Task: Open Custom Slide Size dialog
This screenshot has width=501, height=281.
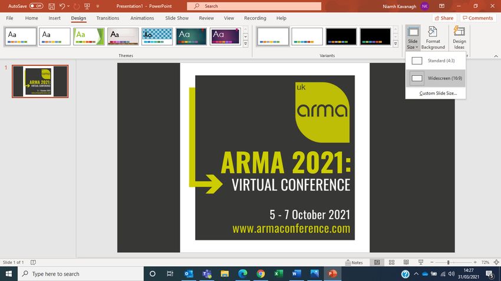Action: 438,93
